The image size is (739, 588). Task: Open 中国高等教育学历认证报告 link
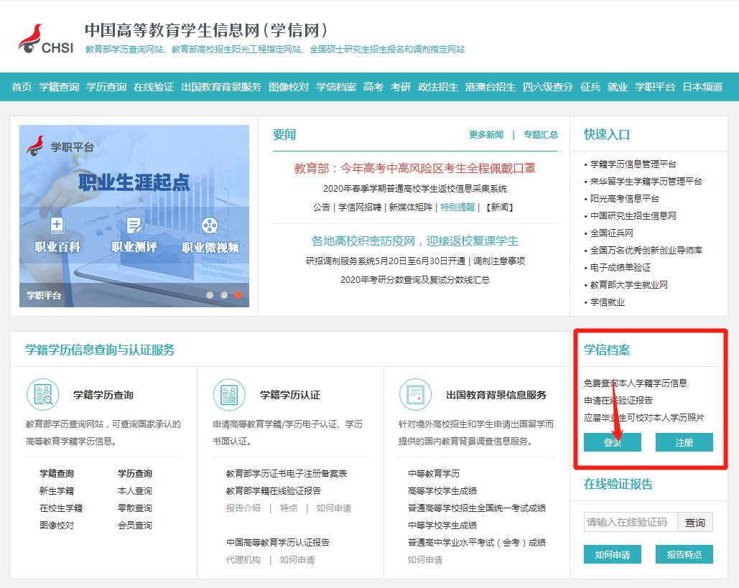tap(278, 542)
